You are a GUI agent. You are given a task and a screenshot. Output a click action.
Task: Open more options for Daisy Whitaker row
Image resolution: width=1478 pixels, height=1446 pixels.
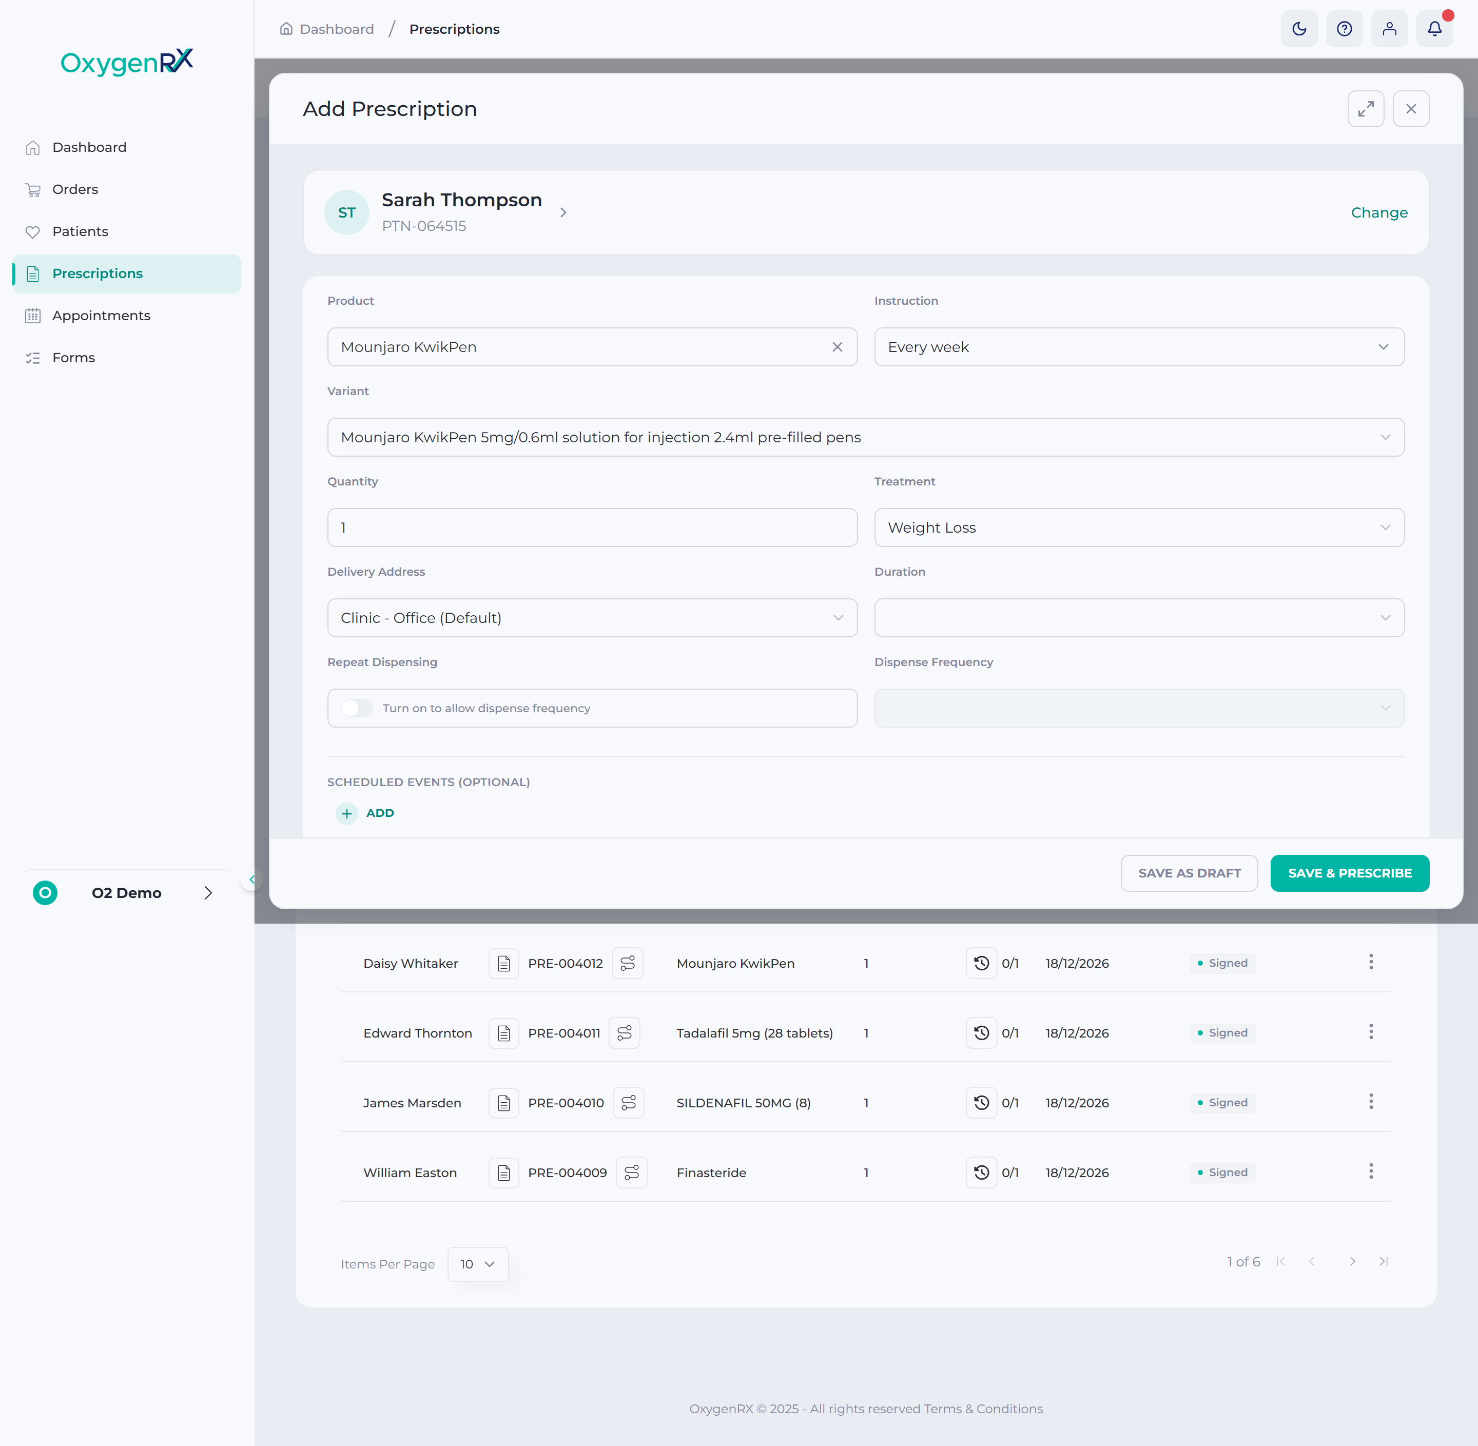point(1371,962)
